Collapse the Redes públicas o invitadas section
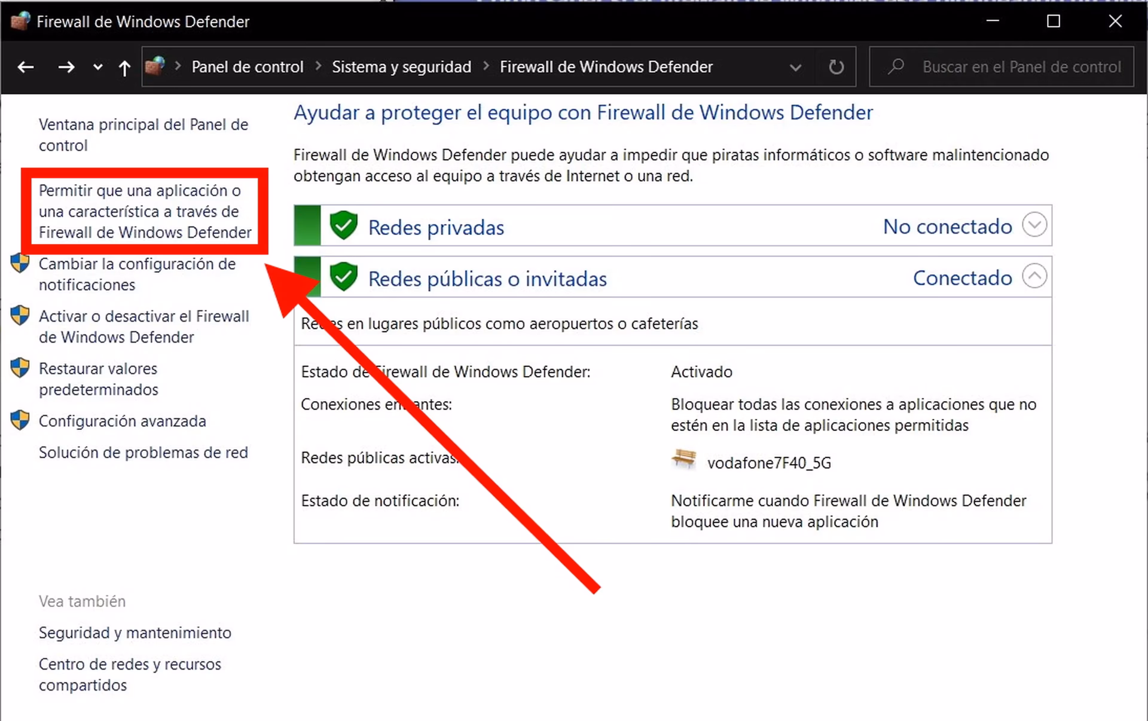 (1034, 276)
